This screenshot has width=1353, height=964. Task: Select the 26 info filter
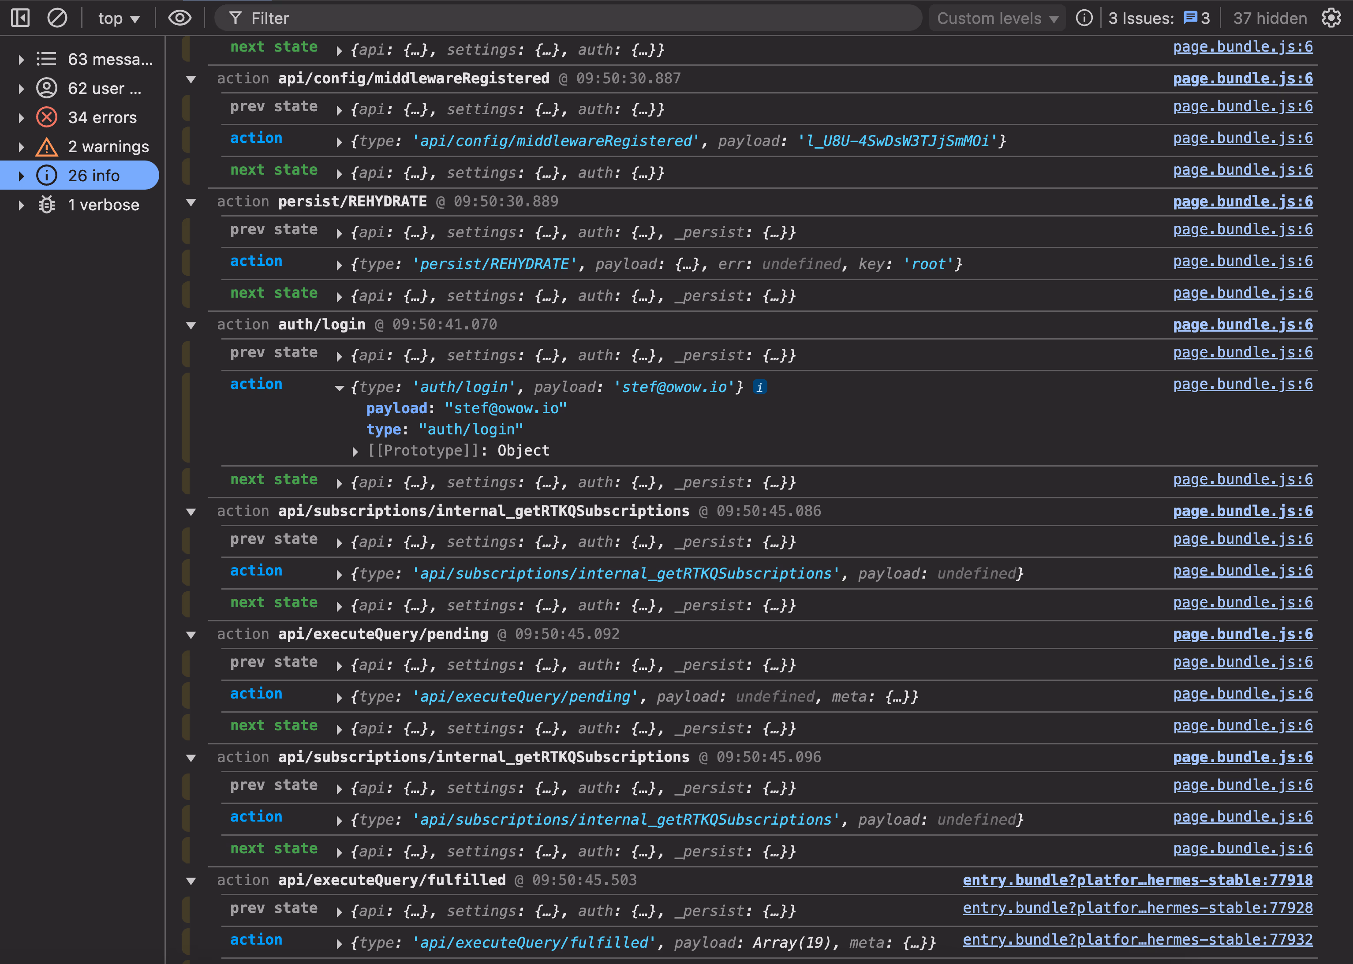(x=79, y=175)
